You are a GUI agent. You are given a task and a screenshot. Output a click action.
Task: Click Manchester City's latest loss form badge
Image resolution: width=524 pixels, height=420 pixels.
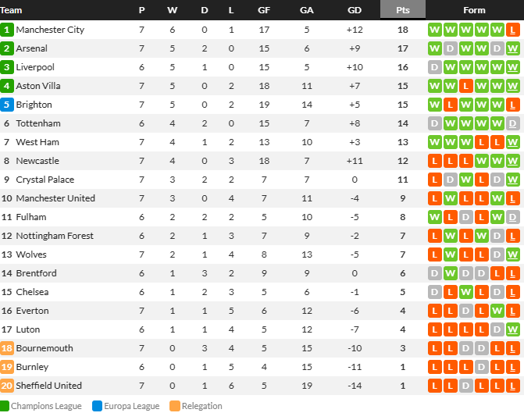[x=512, y=30]
